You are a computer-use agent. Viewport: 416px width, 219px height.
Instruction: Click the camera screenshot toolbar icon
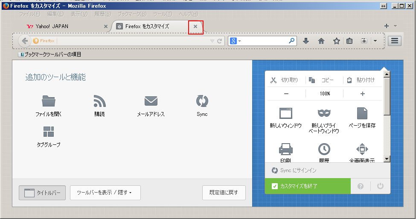point(364,41)
